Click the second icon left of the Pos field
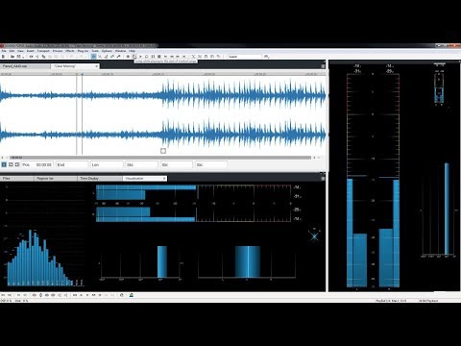461x346 pixels. pos(11,164)
